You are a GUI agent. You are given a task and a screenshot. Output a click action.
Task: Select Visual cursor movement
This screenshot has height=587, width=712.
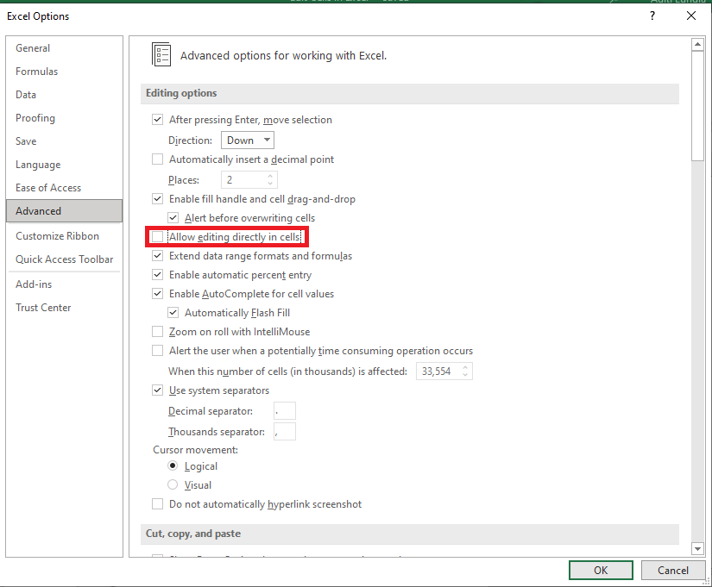pyautogui.click(x=172, y=484)
